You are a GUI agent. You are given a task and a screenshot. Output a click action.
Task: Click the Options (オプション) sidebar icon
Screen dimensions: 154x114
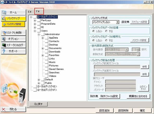[x=4, y=39]
